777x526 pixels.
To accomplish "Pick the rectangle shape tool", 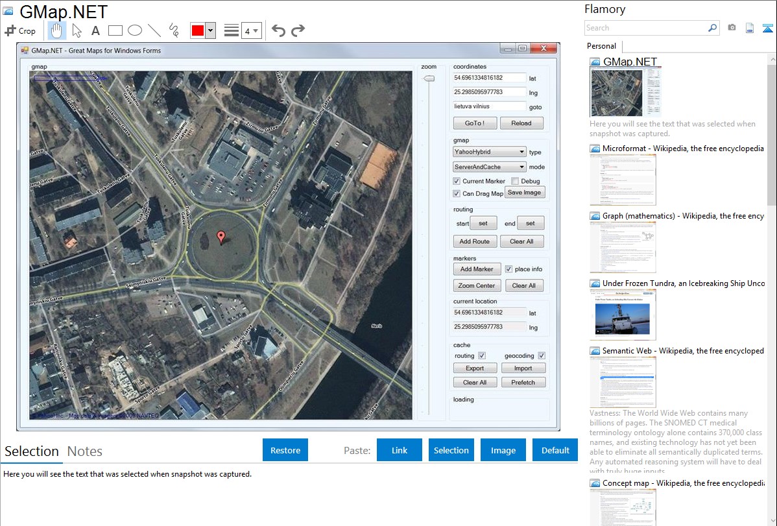I will [115, 30].
